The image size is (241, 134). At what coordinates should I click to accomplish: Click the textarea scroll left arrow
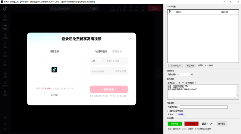coord(169,98)
